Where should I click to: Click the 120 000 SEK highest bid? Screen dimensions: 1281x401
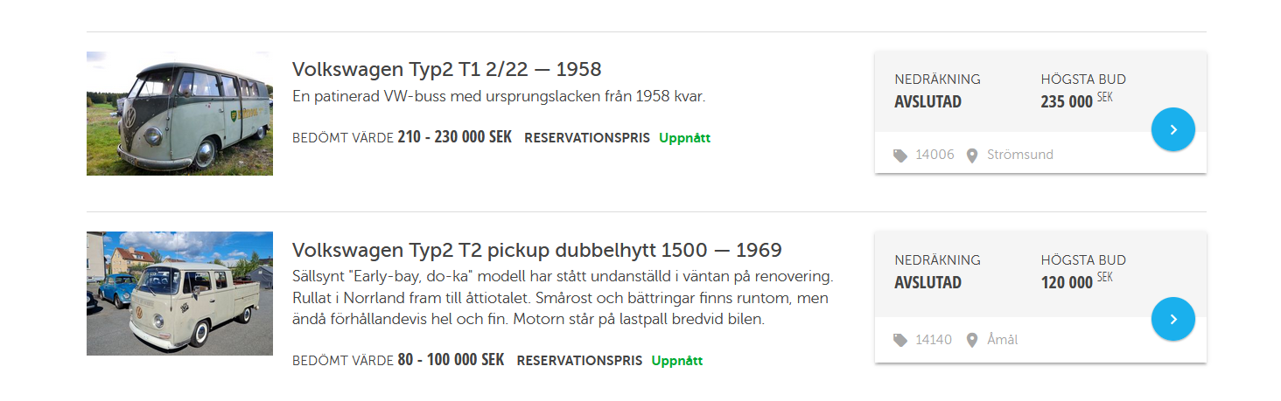tap(1075, 282)
